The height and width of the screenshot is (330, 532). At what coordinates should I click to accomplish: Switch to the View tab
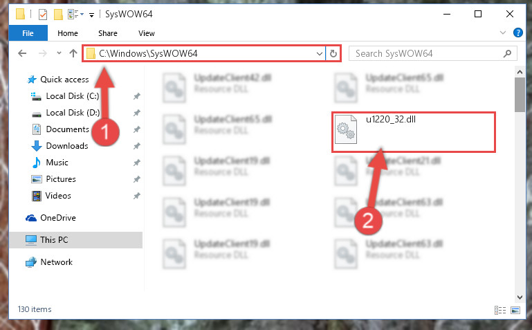[x=147, y=33]
